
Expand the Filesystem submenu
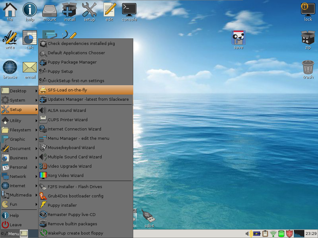(x=20, y=130)
